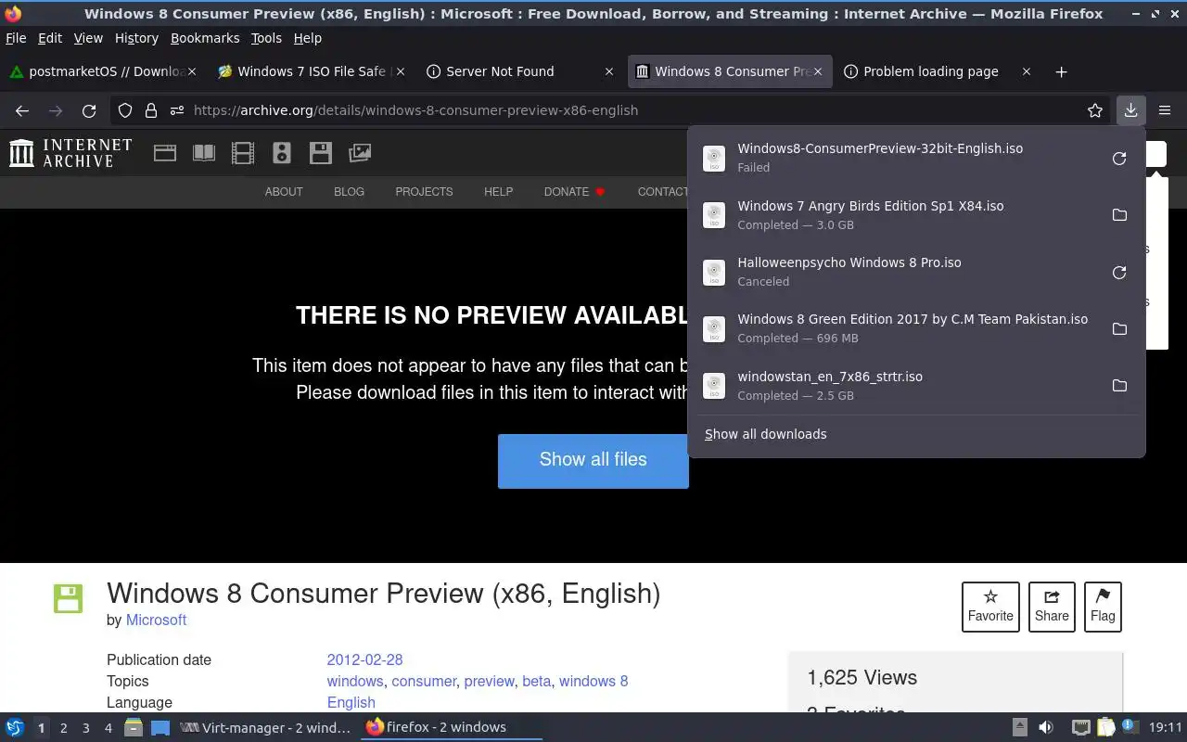1187x742 pixels.
Task: Open Internet Archive audio speaker icon
Action: tap(282, 153)
